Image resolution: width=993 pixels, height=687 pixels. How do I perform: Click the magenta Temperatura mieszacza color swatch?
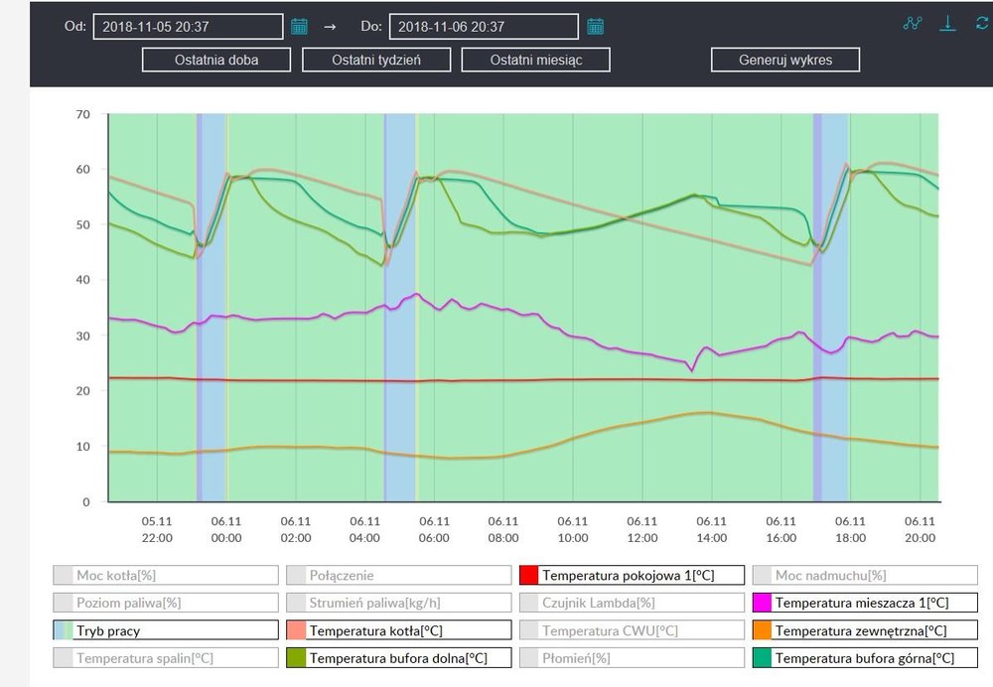pos(763,603)
